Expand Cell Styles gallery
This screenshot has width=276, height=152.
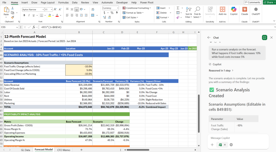pyautogui.click(x=130, y=18)
